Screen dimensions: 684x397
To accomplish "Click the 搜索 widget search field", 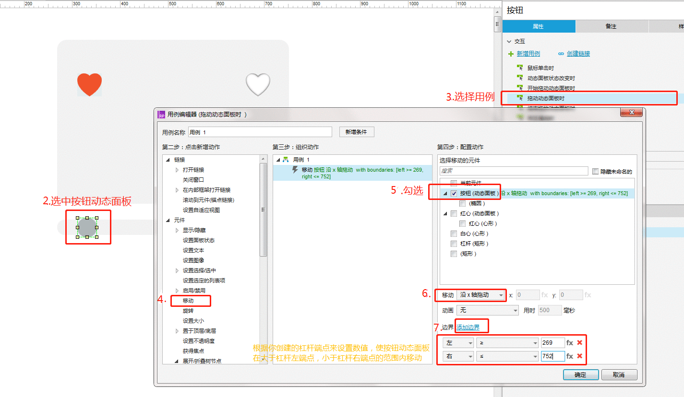I will [x=514, y=171].
